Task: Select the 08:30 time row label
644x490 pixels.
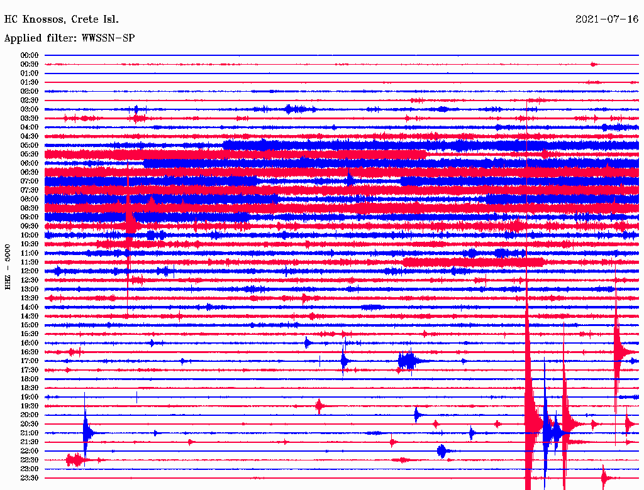Action: [x=29, y=208]
